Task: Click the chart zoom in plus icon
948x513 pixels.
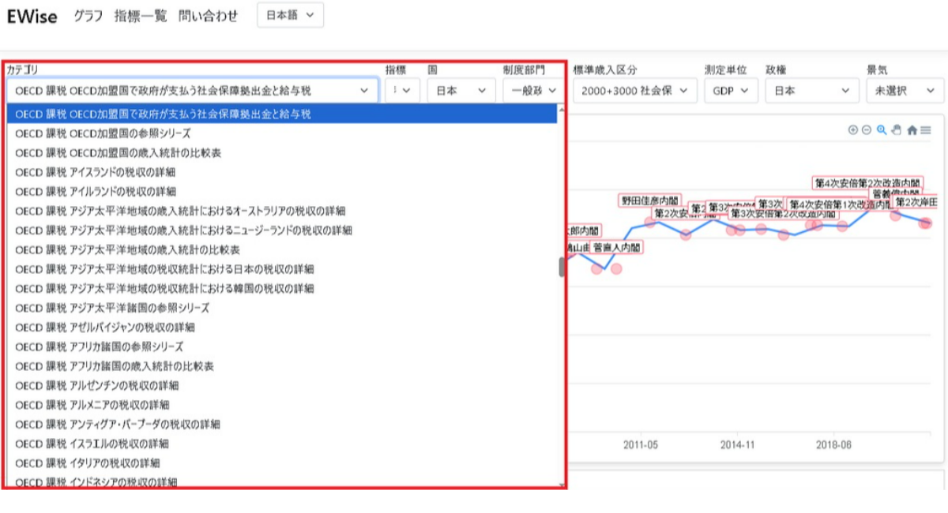Action: click(853, 130)
